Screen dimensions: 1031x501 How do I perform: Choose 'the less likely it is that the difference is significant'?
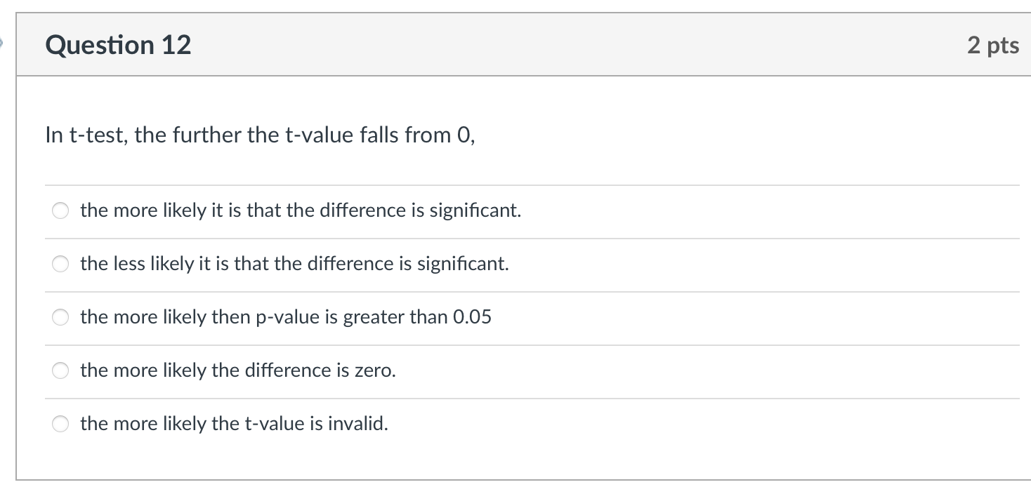[x=60, y=264]
